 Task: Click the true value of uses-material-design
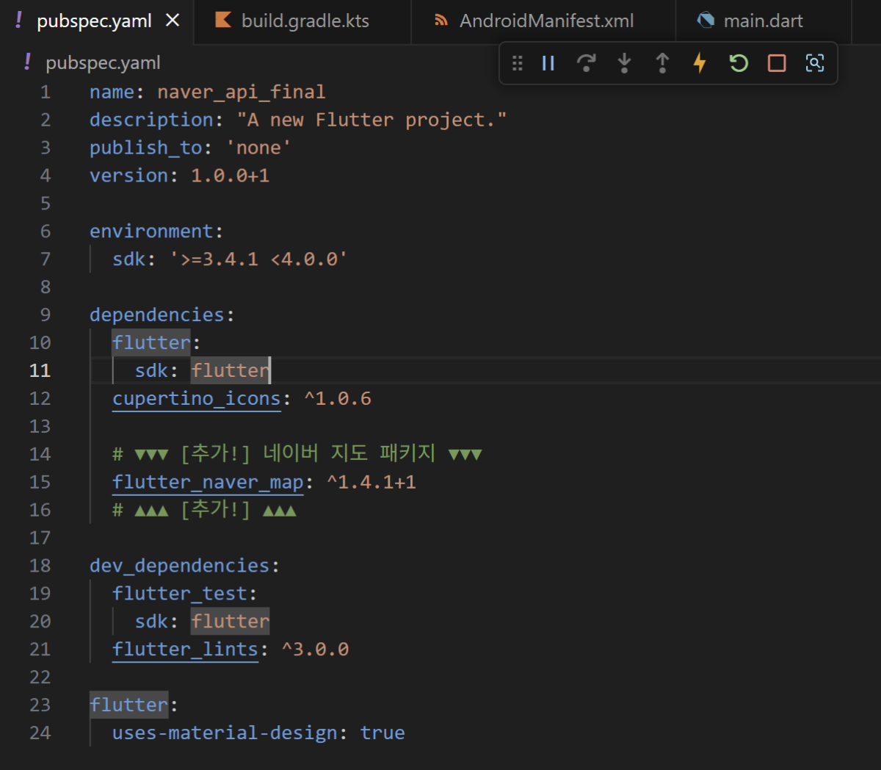click(x=383, y=733)
